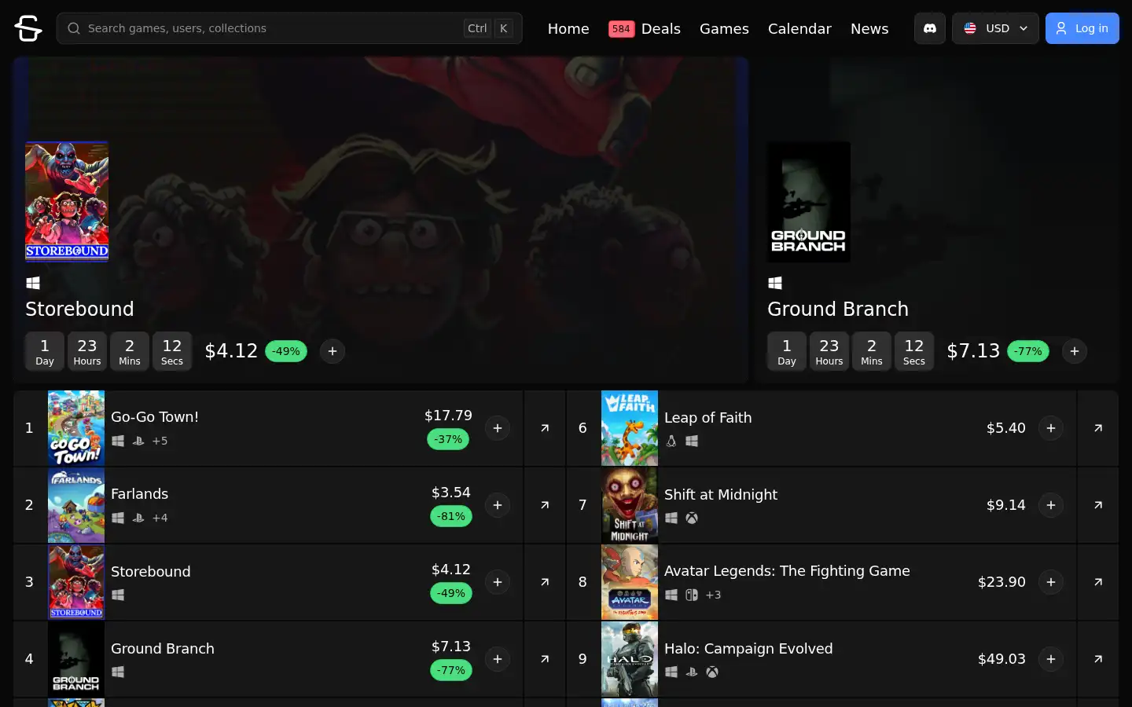The height and width of the screenshot is (707, 1132).
Task: Click the Storebound featured banner title
Action: 79,309
